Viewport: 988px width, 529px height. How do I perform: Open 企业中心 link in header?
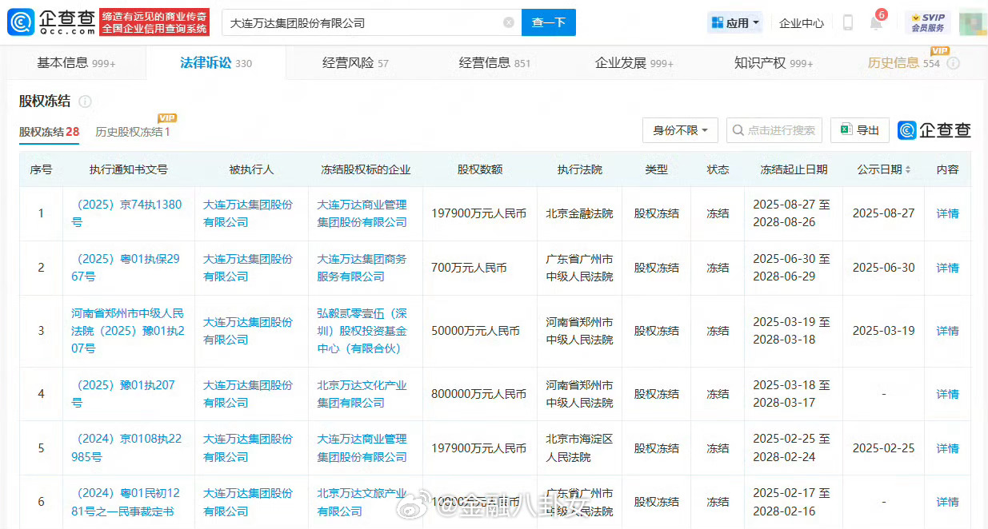[x=802, y=23]
